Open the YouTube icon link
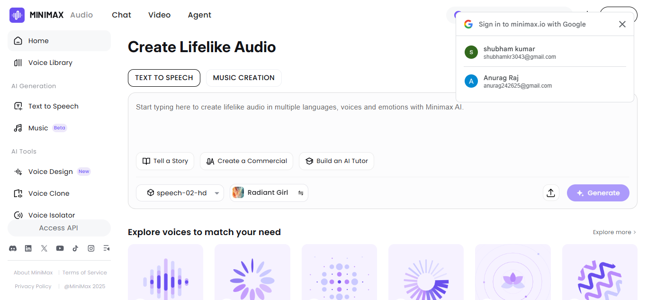This screenshot has width=647, height=300. pyautogui.click(x=60, y=248)
